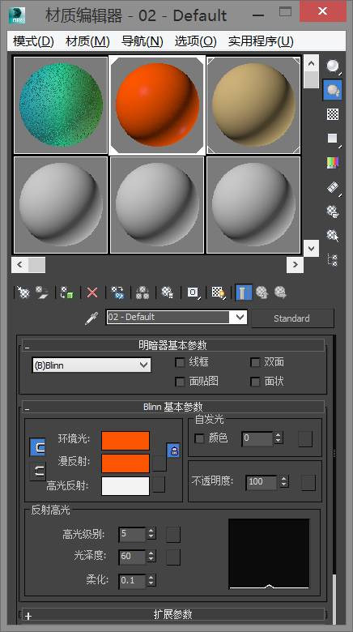Enable Video Color Check icon
The height and width of the screenshot is (632, 353).
333,163
